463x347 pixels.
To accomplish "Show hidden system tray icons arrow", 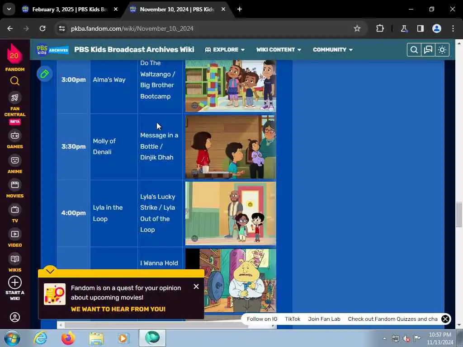I will 384,338.
